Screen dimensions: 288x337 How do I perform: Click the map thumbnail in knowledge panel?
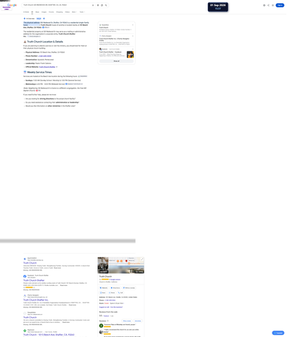coord(126,261)
